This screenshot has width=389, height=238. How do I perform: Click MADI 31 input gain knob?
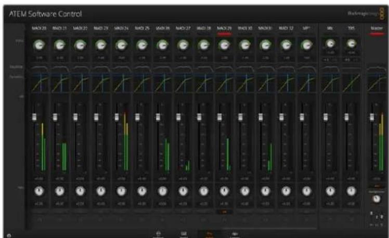pyautogui.click(x=265, y=45)
